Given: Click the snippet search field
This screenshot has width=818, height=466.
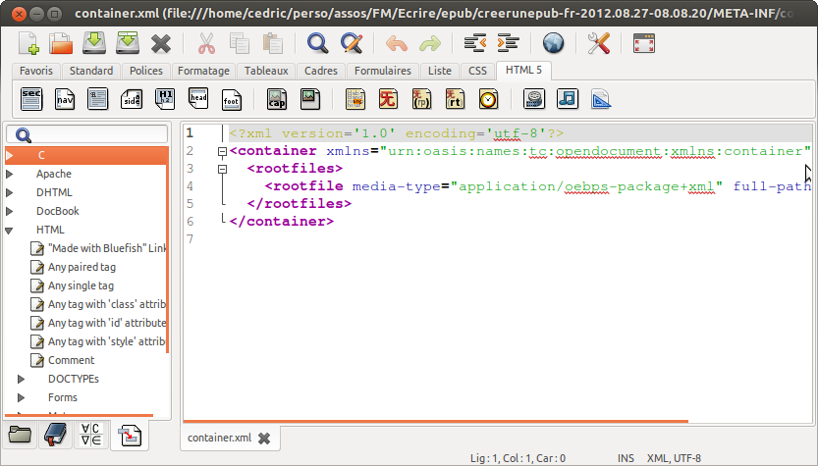Looking at the screenshot, I should pos(86,134).
